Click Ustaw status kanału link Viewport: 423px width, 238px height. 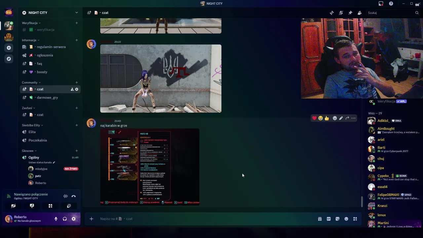[x=42, y=162]
